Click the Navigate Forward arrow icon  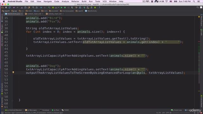(45, 8)
